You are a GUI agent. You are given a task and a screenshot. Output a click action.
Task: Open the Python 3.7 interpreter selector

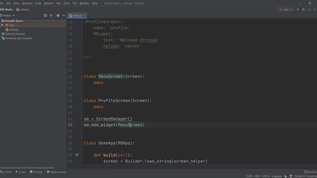(x=306, y=176)
